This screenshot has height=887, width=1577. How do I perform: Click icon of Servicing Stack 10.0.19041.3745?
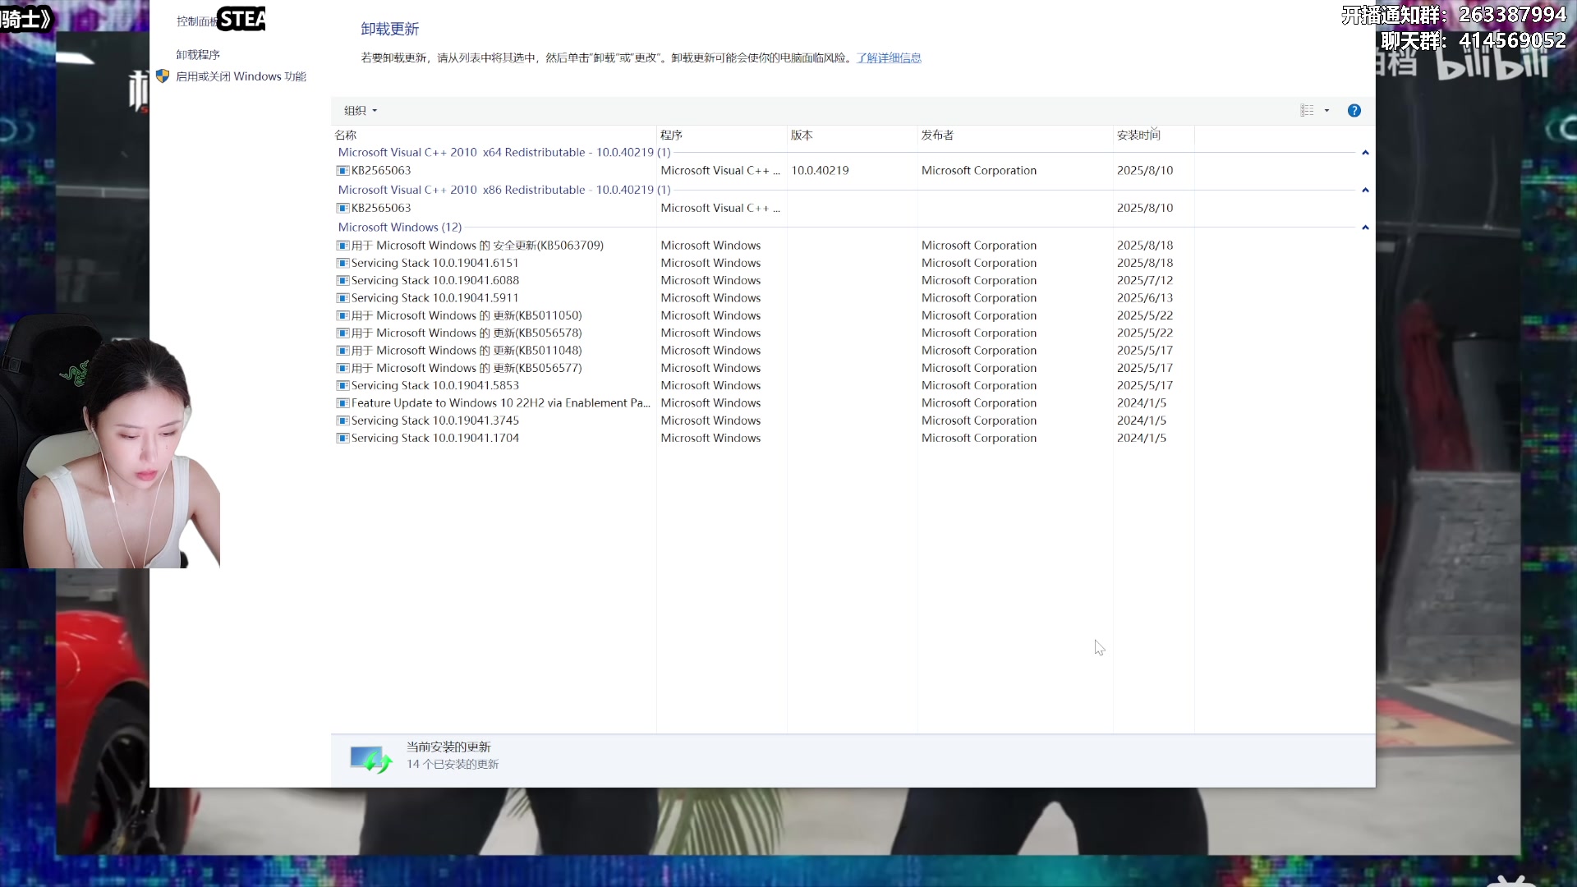[343, 421]
